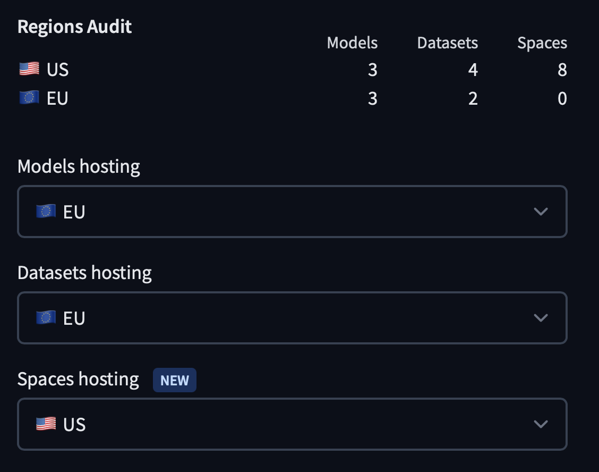Click the Spaces column header
The width and height of the screenshot is (599, 472).
coord(542,43)
